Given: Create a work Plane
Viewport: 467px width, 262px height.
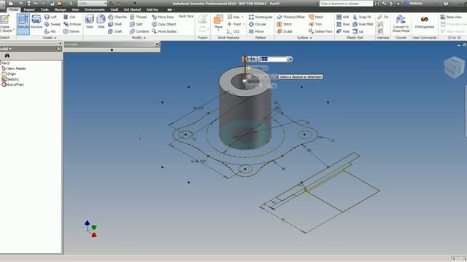Looking at the screenshot, I should tap(218, 23).
